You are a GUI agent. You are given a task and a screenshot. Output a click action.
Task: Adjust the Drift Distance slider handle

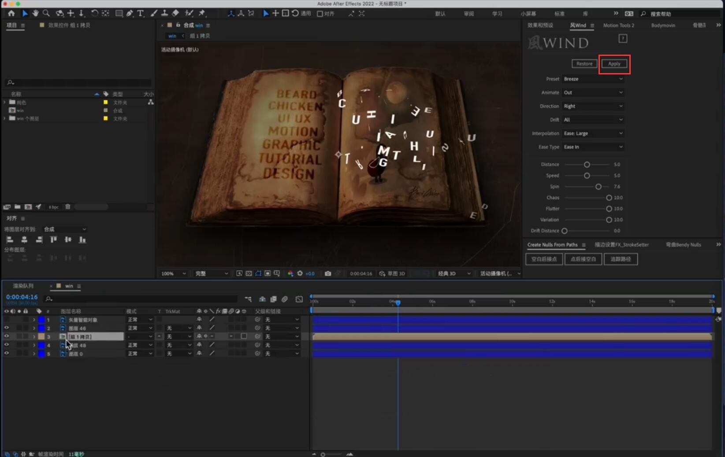(565, 231)
